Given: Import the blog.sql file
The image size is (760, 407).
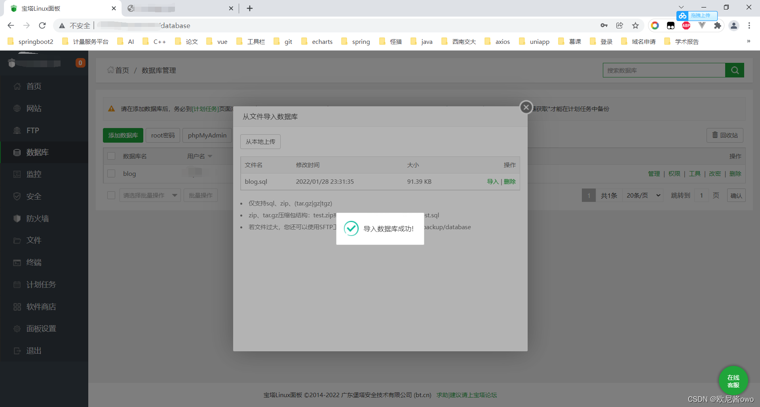Looking at the screenshot, I should [x=492, y=182].
